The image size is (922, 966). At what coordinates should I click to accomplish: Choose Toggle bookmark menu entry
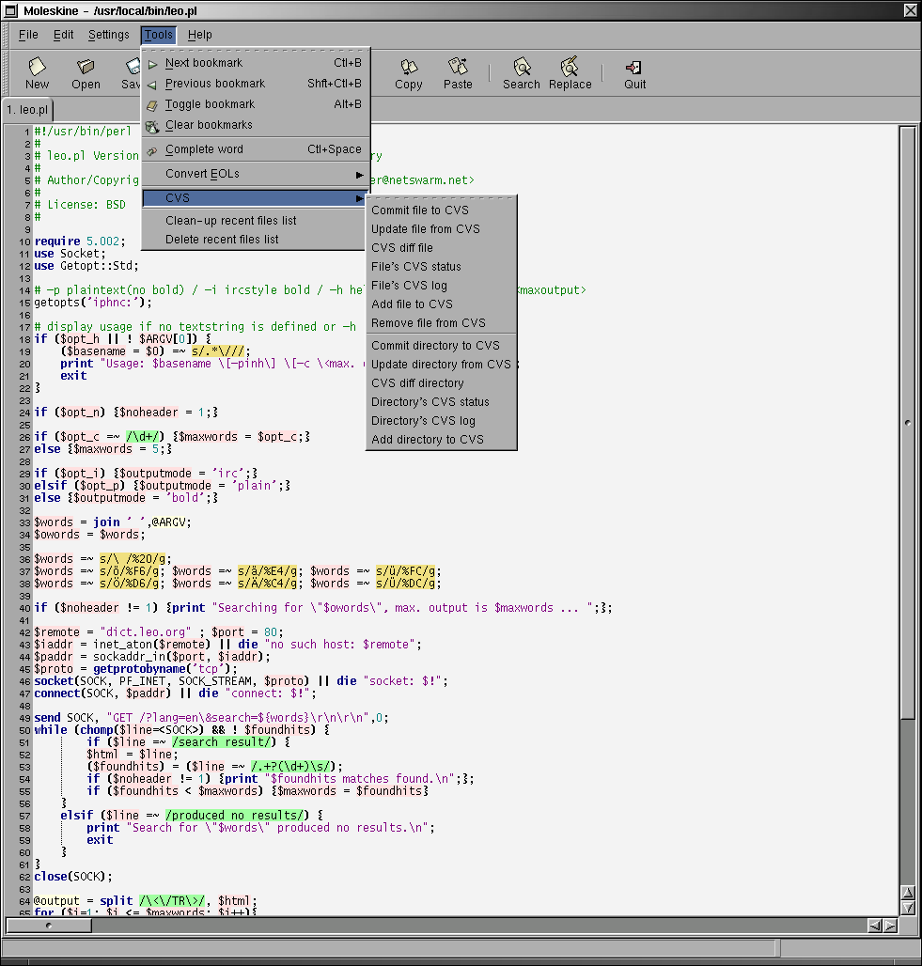tap(210, 104)
